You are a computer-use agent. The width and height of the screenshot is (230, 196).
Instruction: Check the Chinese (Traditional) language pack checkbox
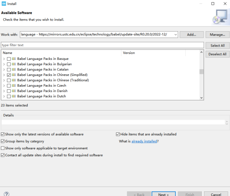pos(9,80)
